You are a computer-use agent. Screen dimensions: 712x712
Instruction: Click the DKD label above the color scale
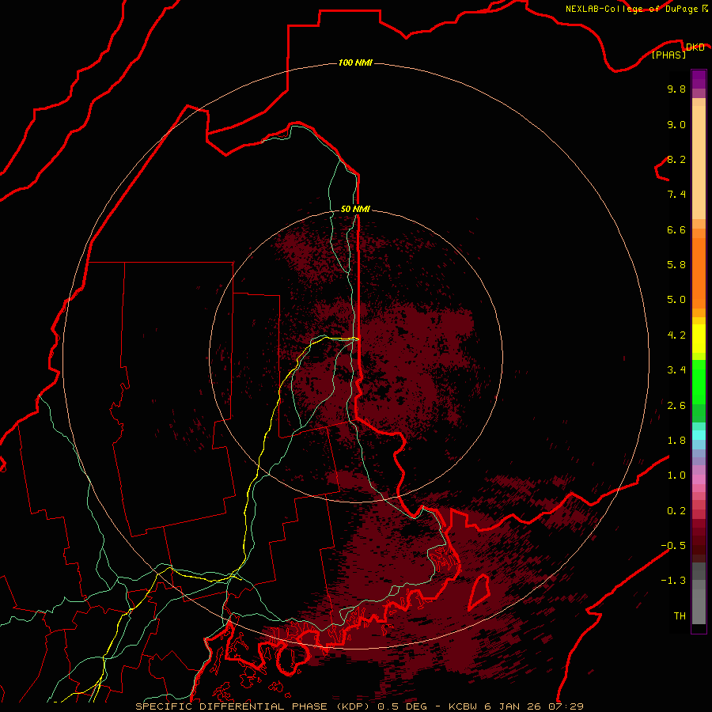(695, 47)
